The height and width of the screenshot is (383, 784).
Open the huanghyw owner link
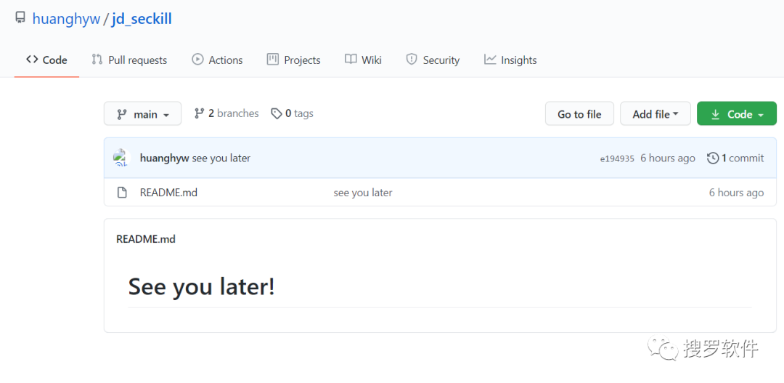point(66,19)
